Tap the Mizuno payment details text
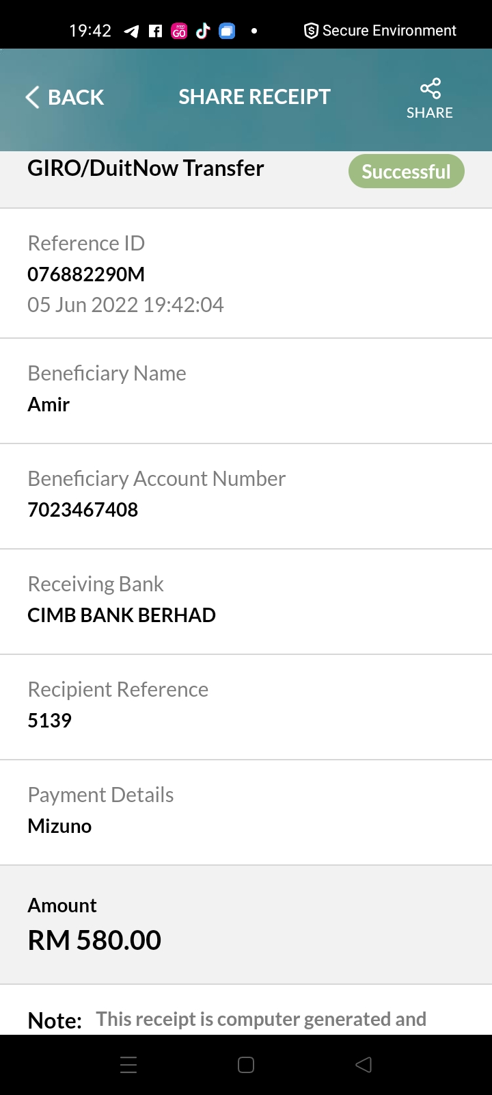The width and height of the screenshot is (492, 1095). [x=59, y=826]
